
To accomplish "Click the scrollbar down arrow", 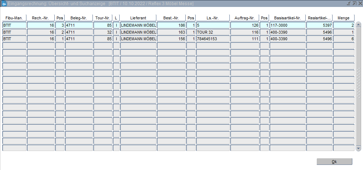I will coord(359,148).
